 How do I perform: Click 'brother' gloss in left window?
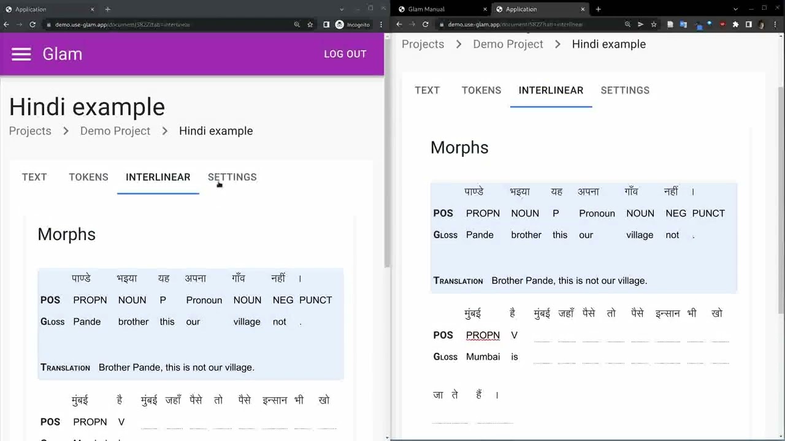(134, 322)
